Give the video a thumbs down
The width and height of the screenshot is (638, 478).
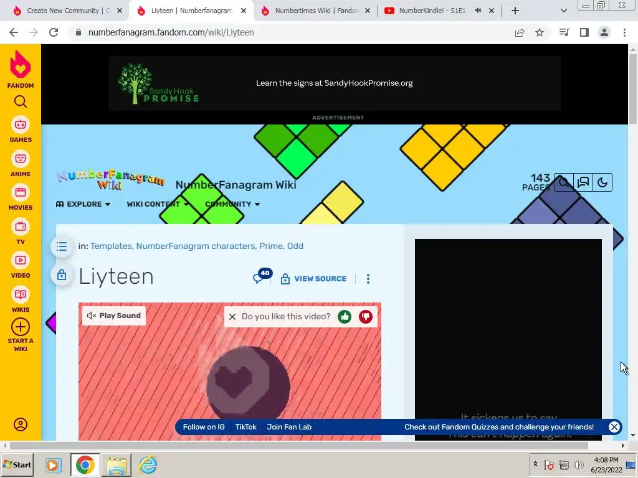coord(365,317)
